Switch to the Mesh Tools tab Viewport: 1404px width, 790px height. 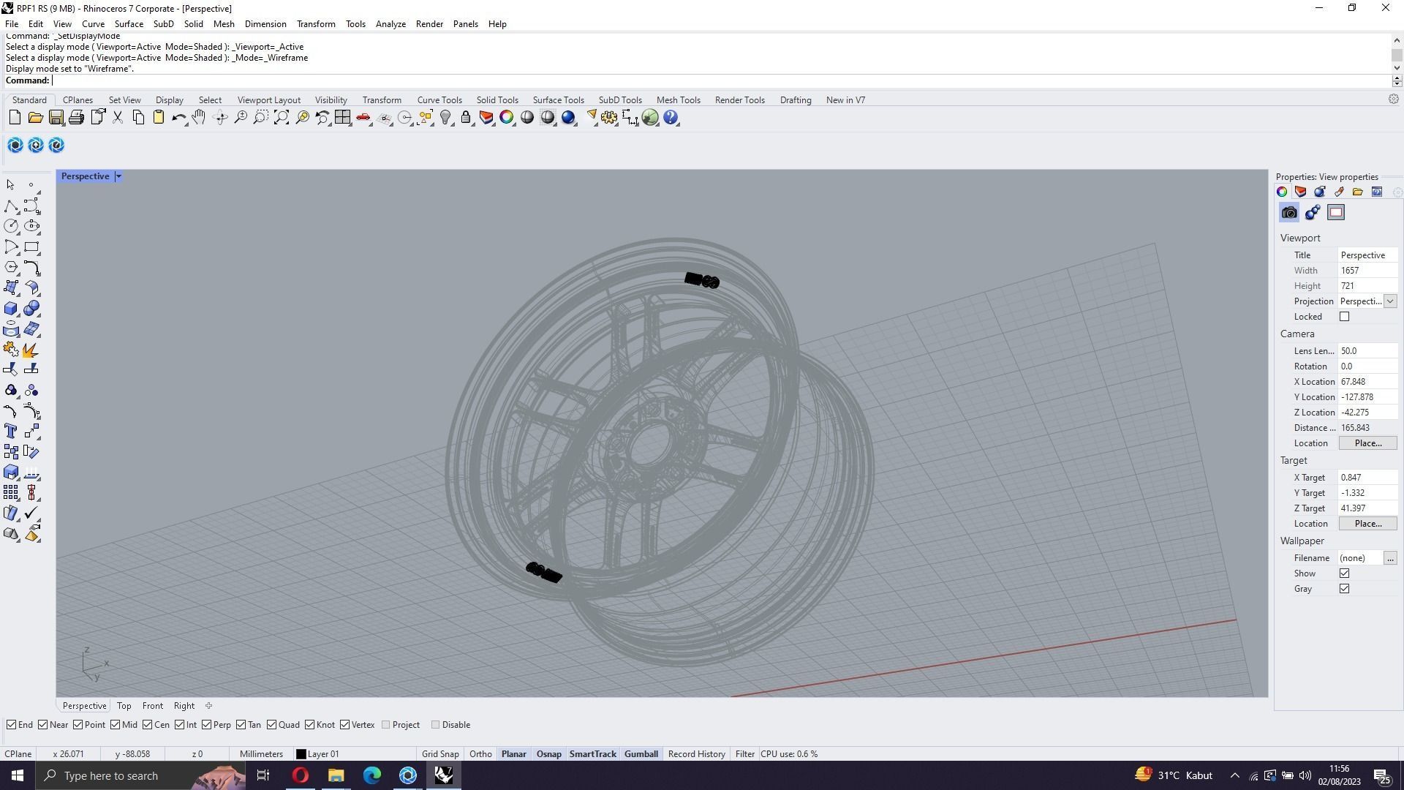coord(678,100)
